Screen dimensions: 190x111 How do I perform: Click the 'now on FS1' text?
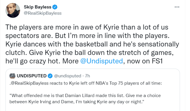click(x=145, y=61)
